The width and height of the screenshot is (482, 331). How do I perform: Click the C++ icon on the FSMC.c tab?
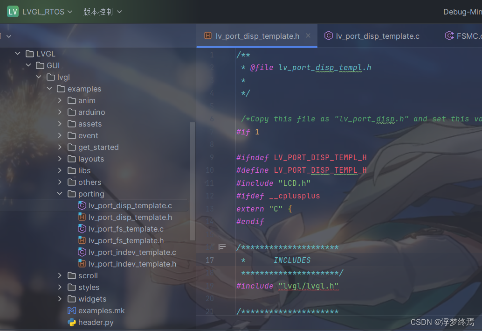point(449,35)
